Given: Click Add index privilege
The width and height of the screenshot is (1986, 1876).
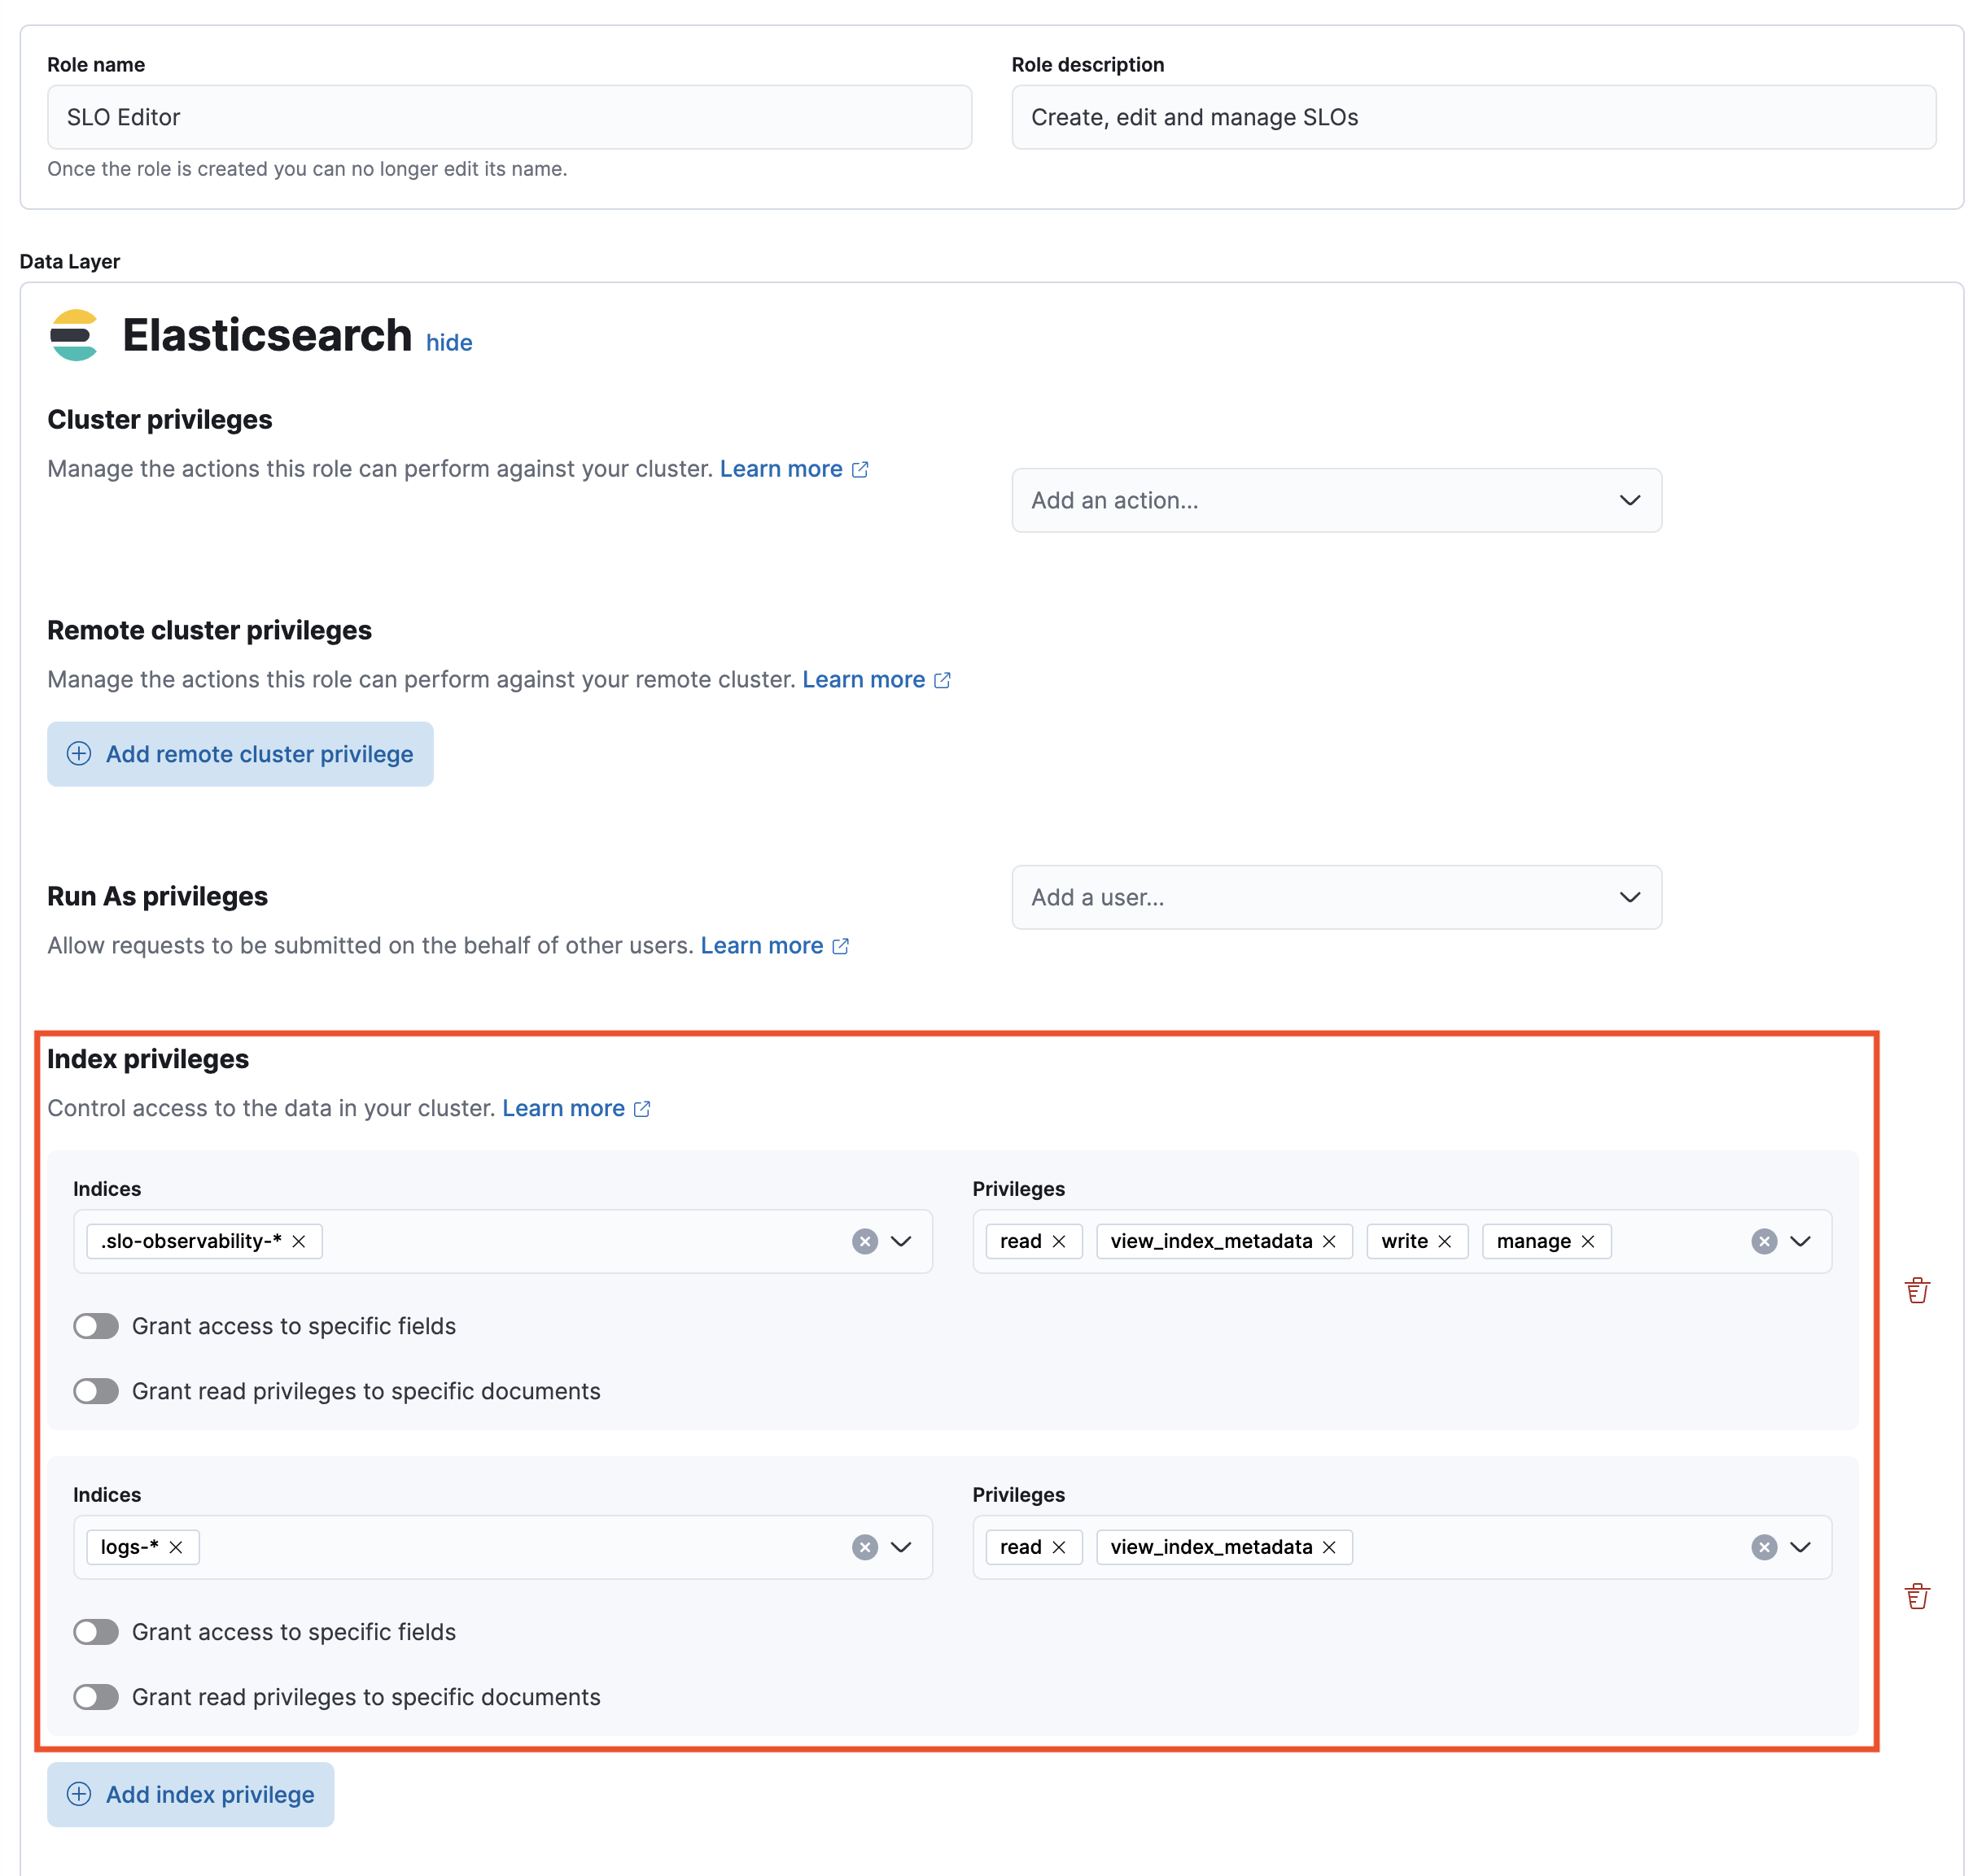Looking at the screenshot, I should coord(190,1795).
